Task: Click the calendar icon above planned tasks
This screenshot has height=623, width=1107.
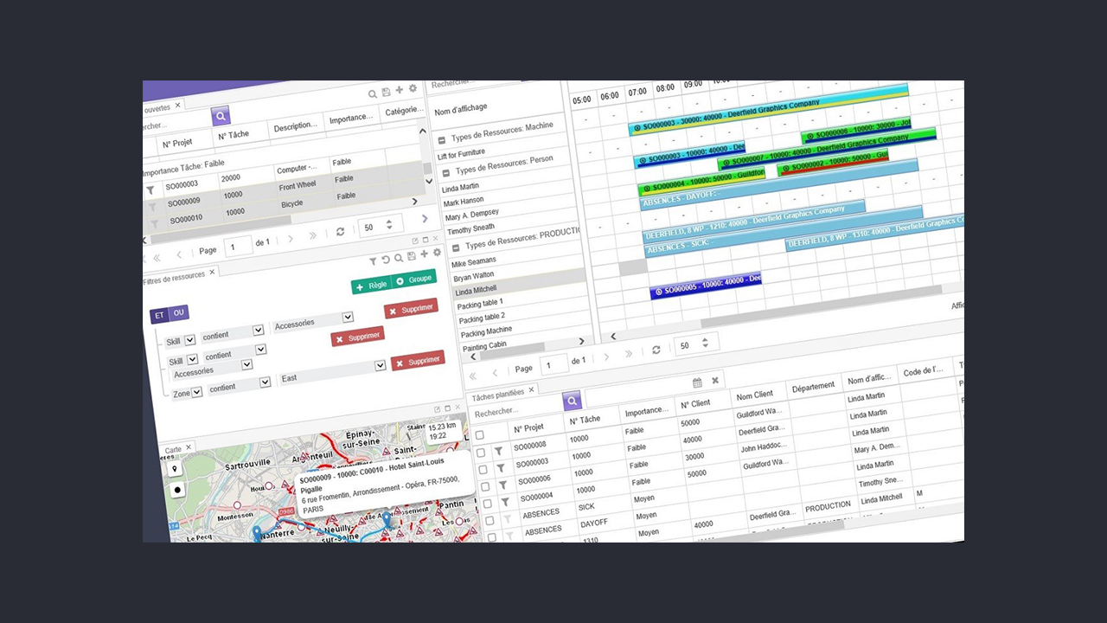Action: (697, 382)
